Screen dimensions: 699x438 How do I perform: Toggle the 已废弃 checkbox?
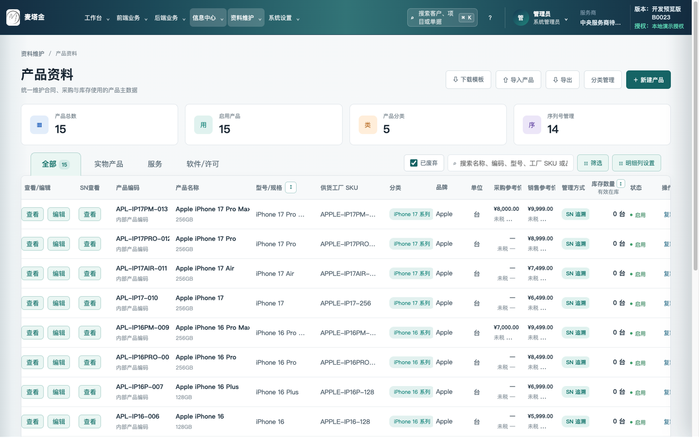[414, 163]
